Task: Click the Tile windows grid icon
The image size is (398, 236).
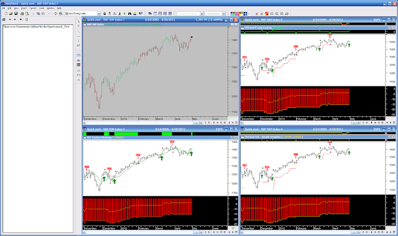Action: pos(165,14)
